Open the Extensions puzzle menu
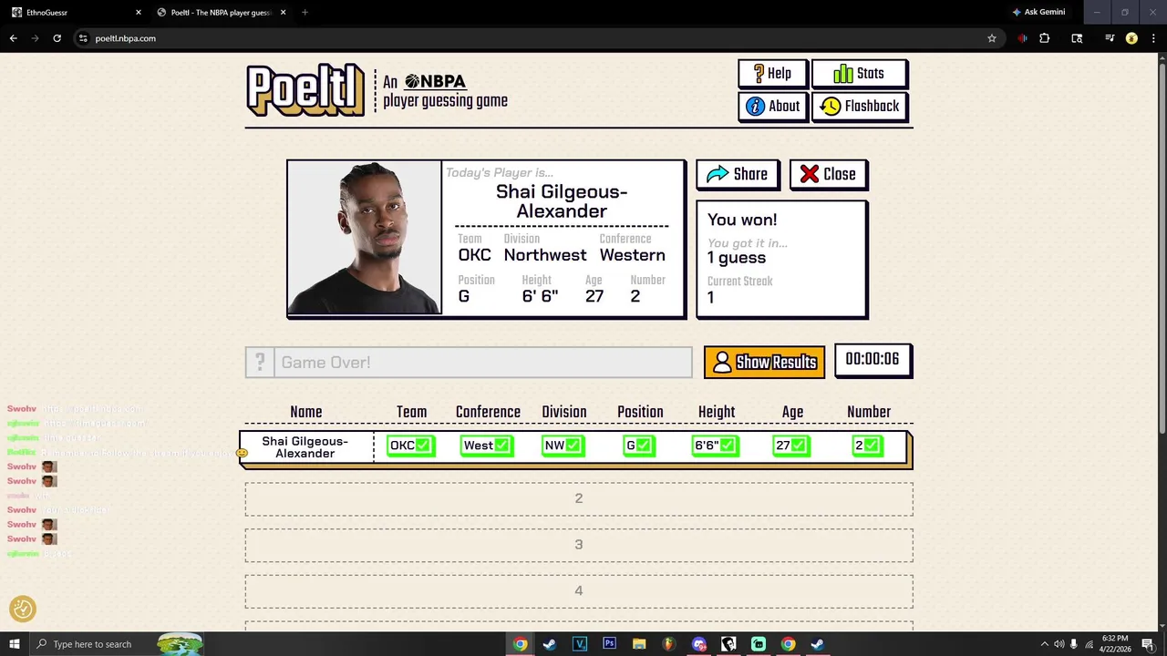 [x=1045, y=38]
